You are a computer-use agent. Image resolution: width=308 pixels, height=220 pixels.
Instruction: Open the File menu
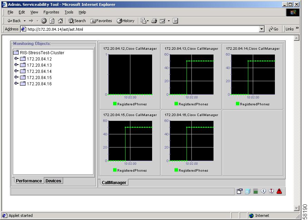pyautogui.click(x=10, y=12)
